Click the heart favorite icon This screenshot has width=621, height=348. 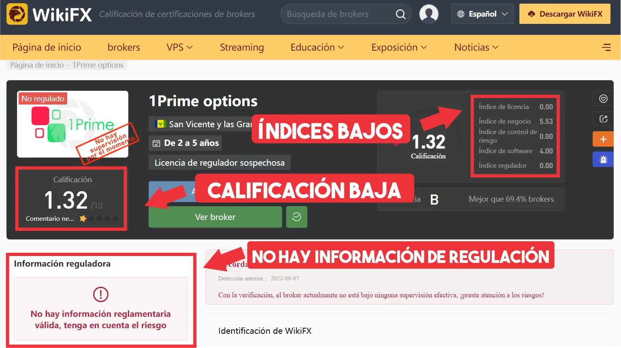[x=603, y=99]
